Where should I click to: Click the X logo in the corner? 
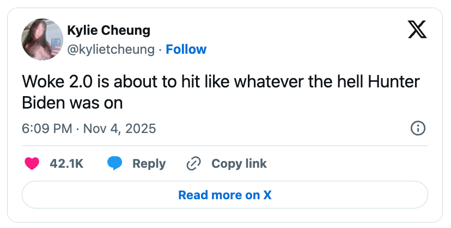click(x=417, y=29)
